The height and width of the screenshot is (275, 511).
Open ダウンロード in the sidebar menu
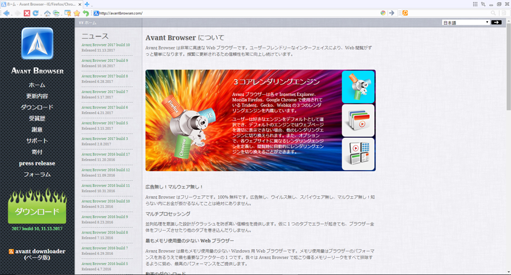[37, 107]
